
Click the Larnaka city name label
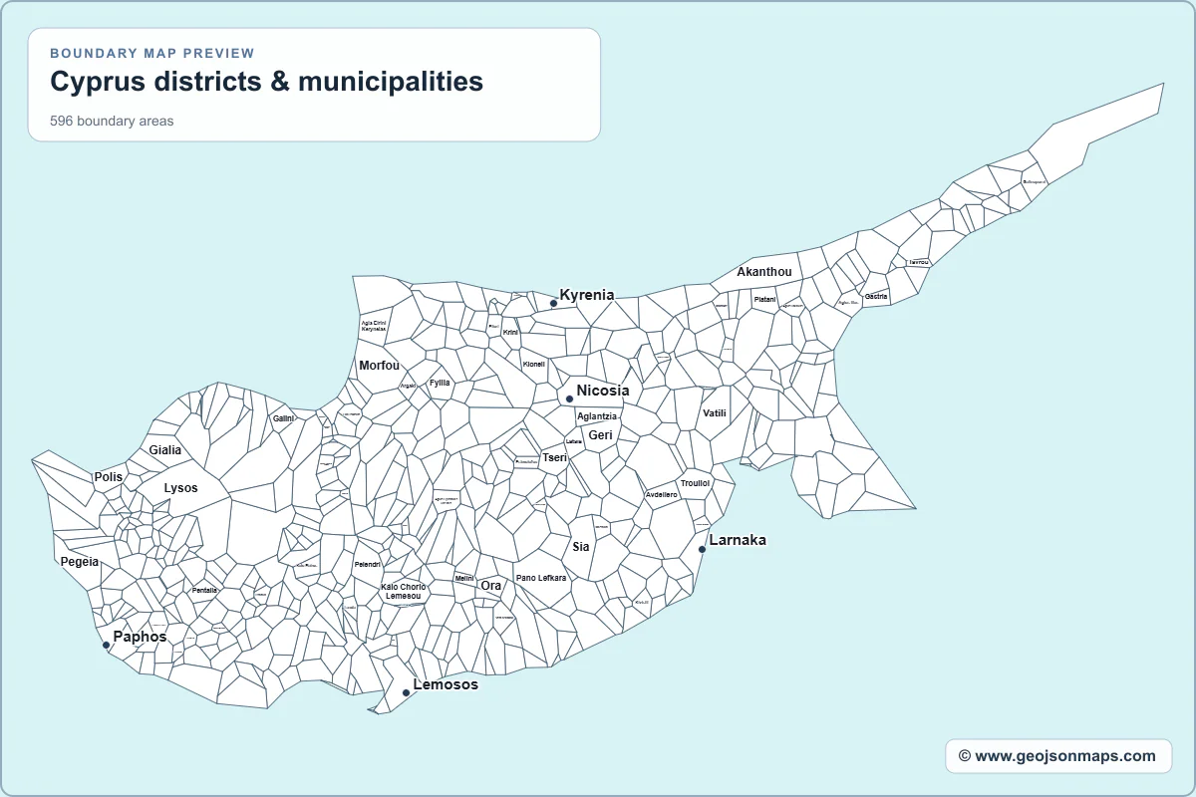738,540
